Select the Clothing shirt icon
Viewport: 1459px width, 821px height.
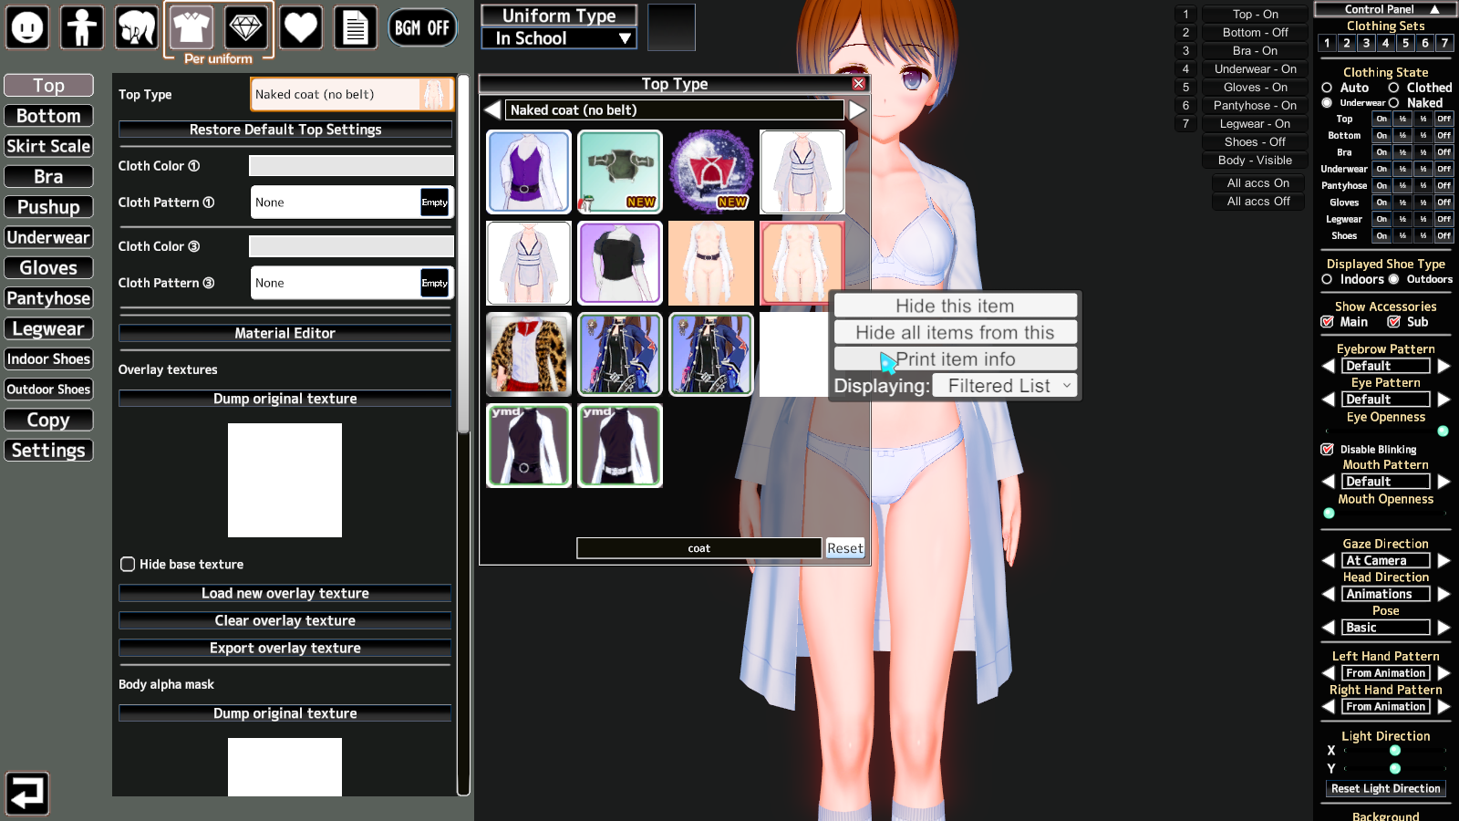click(x=191, y=27)
